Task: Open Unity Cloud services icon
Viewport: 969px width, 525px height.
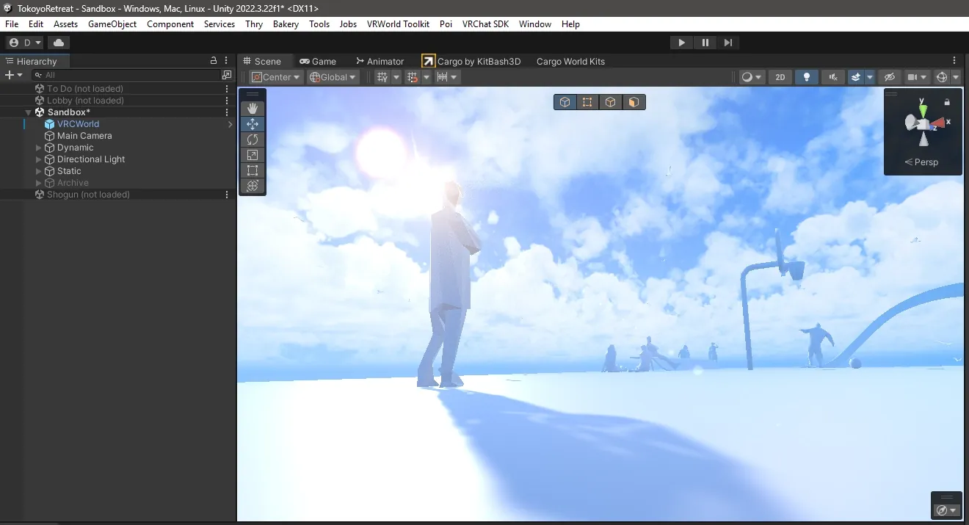Action: click(59, 43)
